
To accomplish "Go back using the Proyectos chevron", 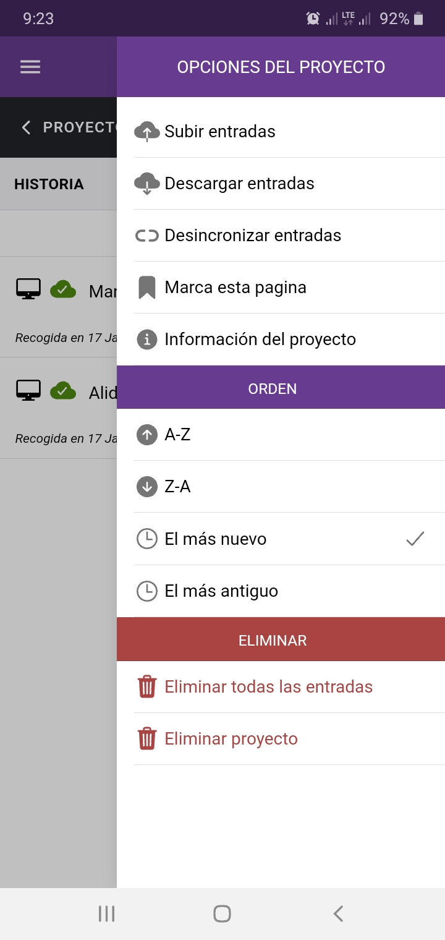I will [x=26, y=127].
